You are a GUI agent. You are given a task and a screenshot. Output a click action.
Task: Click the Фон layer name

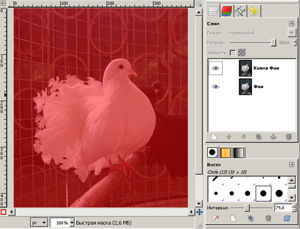pyautogui.click(x=258, y=86)
